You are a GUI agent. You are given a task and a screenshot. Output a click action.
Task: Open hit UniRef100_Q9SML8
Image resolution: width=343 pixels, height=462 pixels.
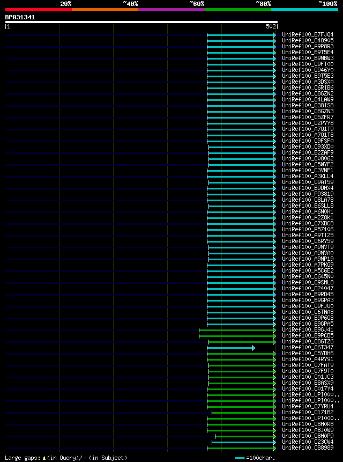coord(308,283)
